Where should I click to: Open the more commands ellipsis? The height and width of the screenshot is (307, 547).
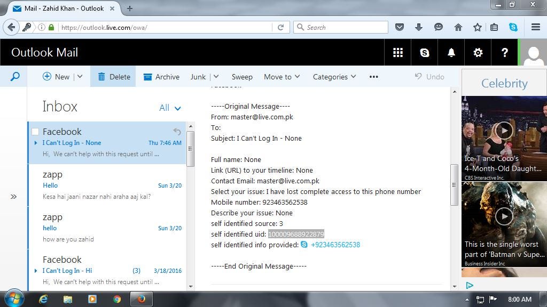(x=373, y=77)
